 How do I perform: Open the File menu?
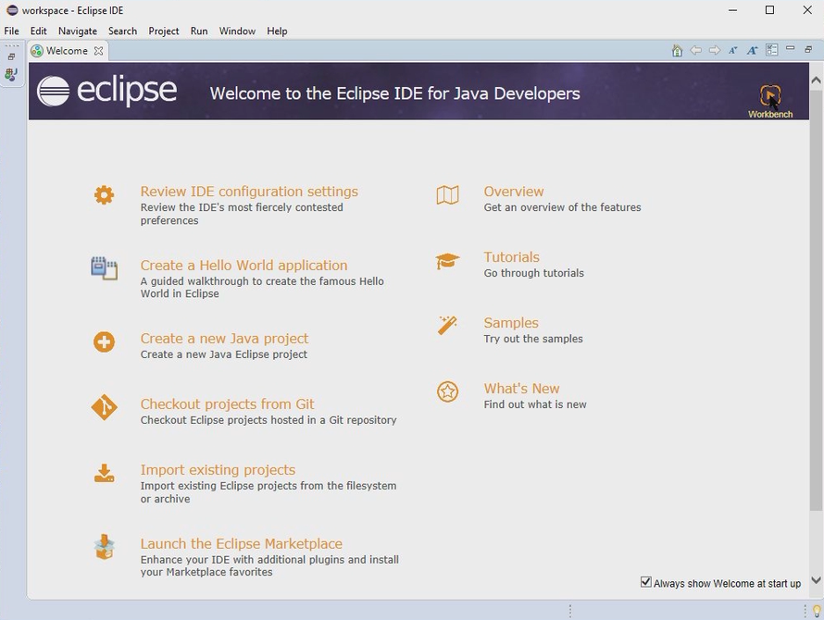(11, 31)
